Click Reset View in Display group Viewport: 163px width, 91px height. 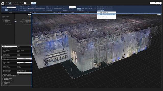[72, 9]
